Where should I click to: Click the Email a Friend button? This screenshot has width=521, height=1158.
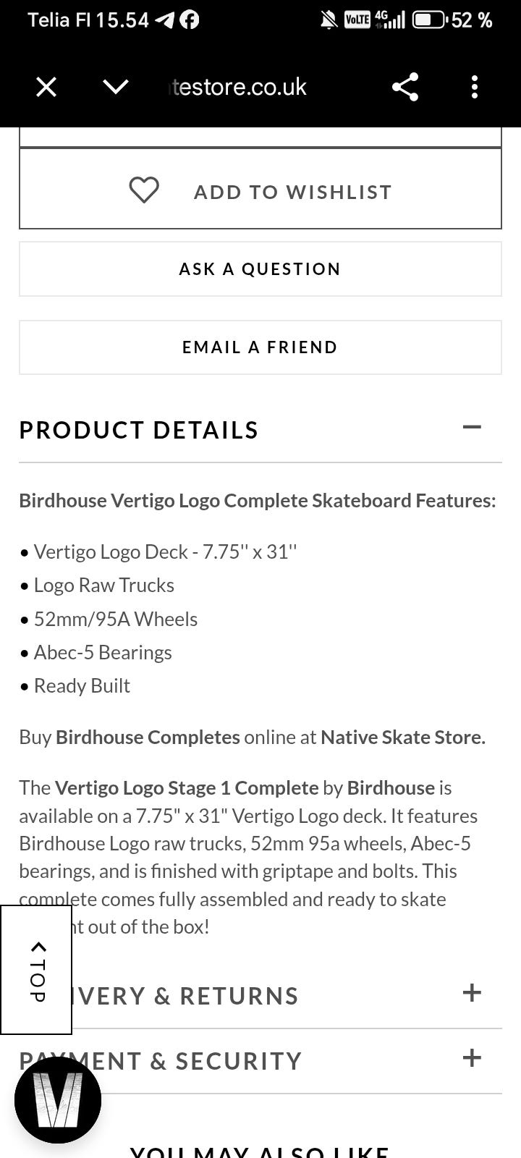260,347
